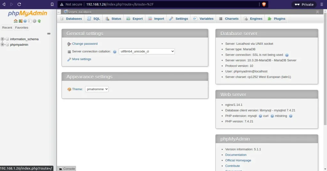Click 'Server version: 10.3.28-MariaDB' text
This screenshot has height=171, width=327.
(x=261, y=60)
